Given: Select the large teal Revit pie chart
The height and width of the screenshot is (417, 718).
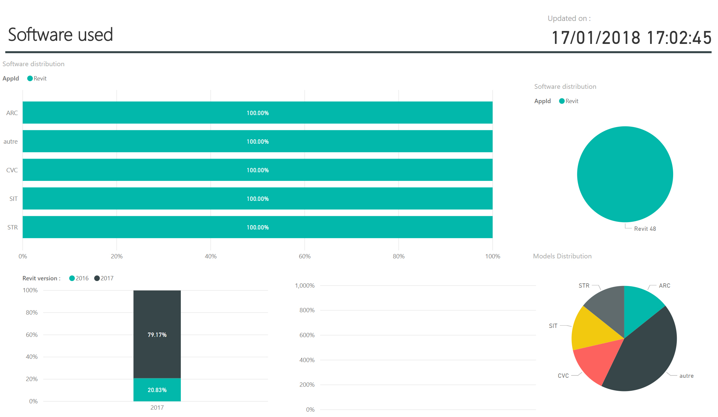Looking at the screenshot, I should pos(625,174).
